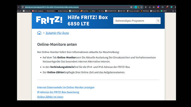Open the KlAnz bookmark
191x107 pixels.
tap(92, 11)
